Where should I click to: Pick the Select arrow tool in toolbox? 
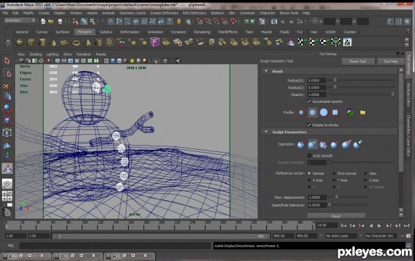[x=7, y=61]
